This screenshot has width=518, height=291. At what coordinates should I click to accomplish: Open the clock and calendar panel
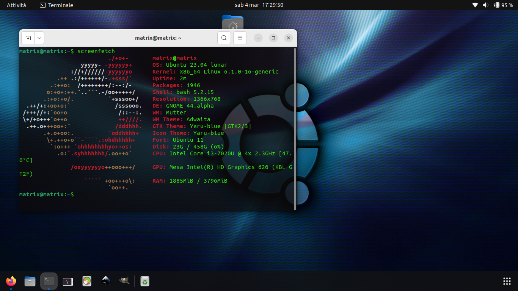point(259,5)
